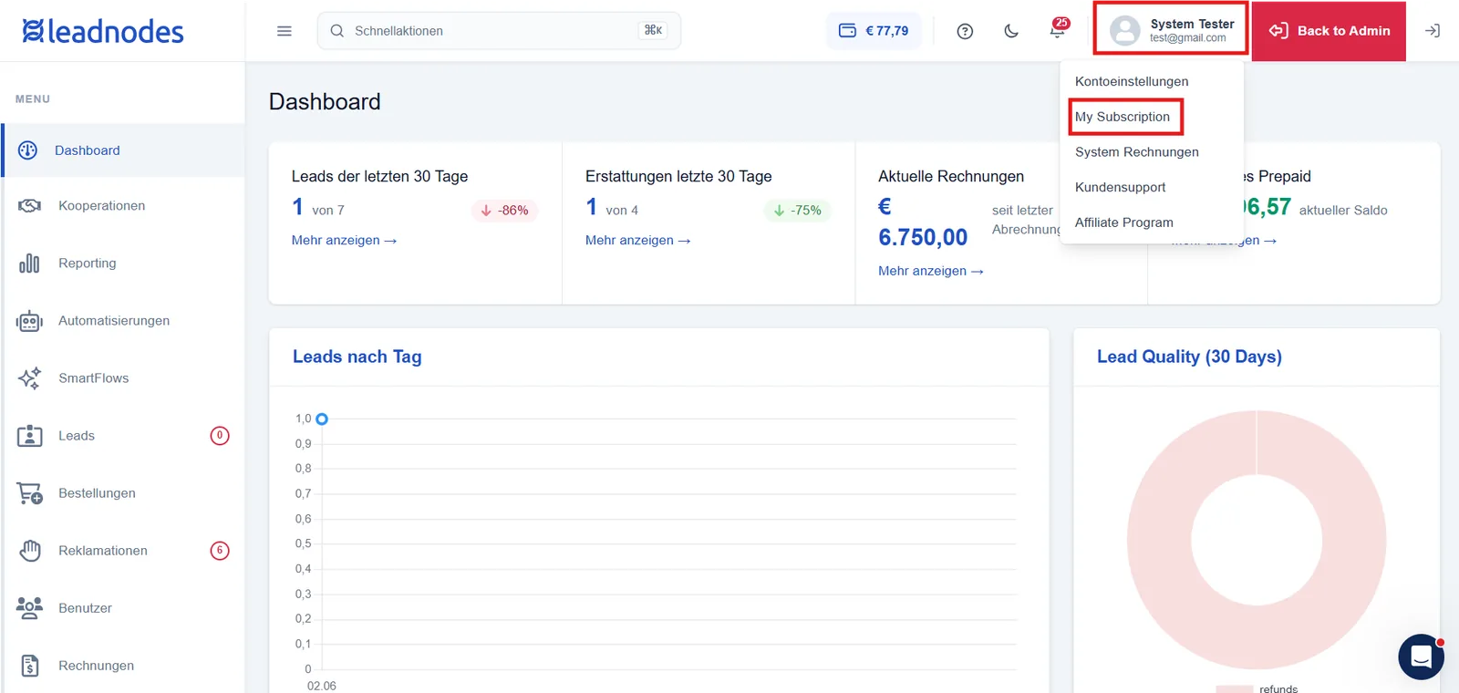Click the Leads contact card icon
The image size is (1459, 693).
click(x=29, y=436)
